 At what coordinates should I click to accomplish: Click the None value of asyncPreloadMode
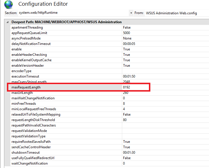point(127,38)
